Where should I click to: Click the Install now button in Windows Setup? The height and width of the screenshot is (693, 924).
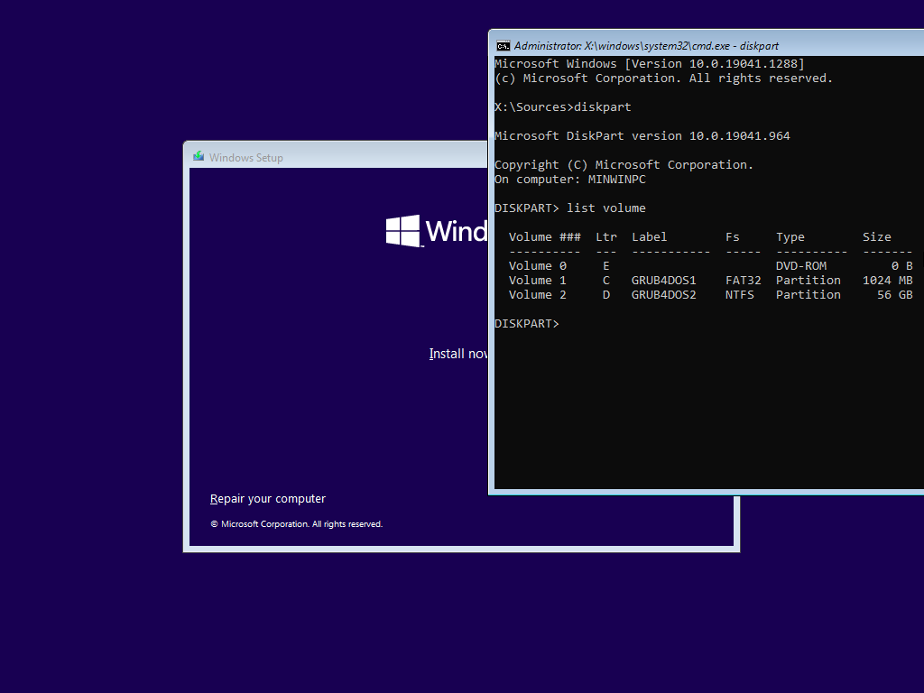pos(458,354)
